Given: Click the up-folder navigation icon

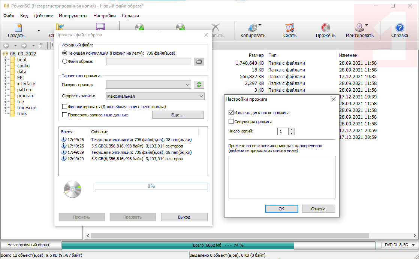Looking at the screenshot, I should click(x=41, y=46).
